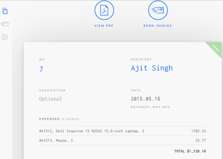Click the TOTAL $1,728.10 text
Image resolution: width=223 pixels, height=159 pixels.
[x=190, y=151]
